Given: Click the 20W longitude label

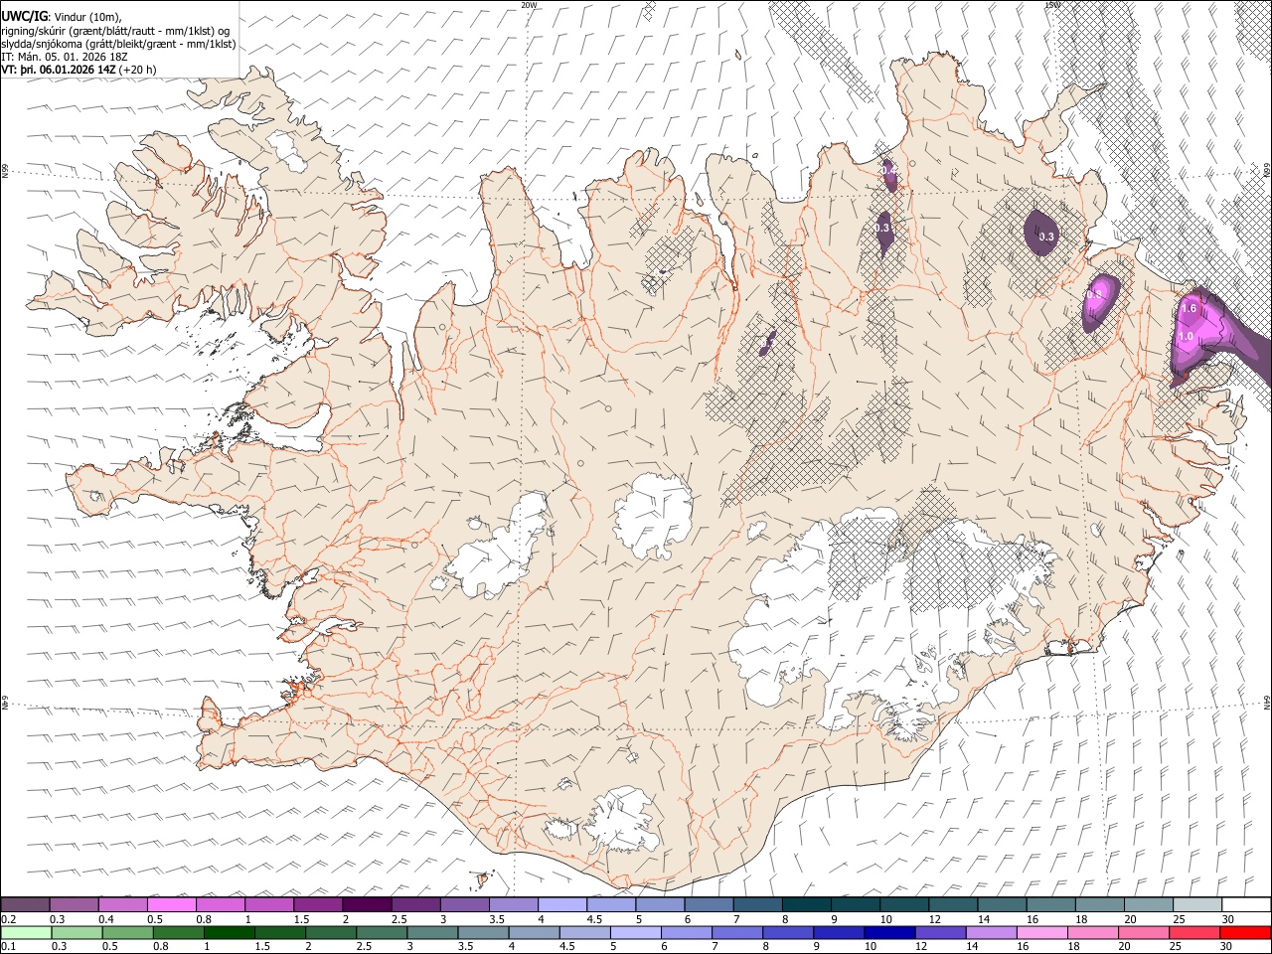Looking at the screenshot, I should [x=529, y=5].
